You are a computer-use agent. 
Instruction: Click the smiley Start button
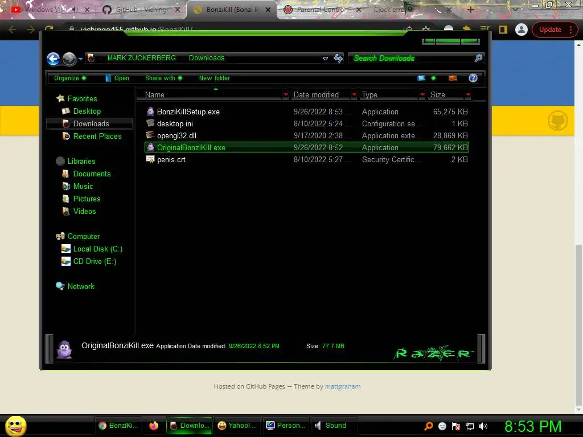[x=15, y=426]
